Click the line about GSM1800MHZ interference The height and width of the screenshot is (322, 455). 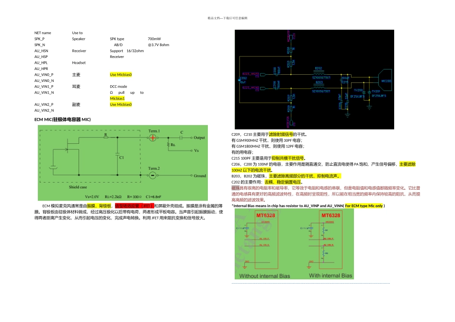[268, 146]
